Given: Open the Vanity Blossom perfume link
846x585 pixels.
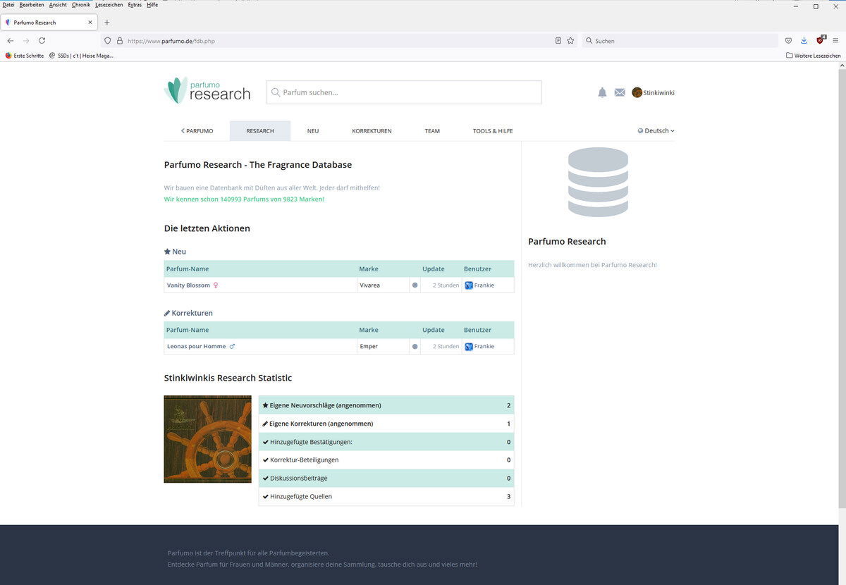Looking at the screenshot, I should pos(188,285).
